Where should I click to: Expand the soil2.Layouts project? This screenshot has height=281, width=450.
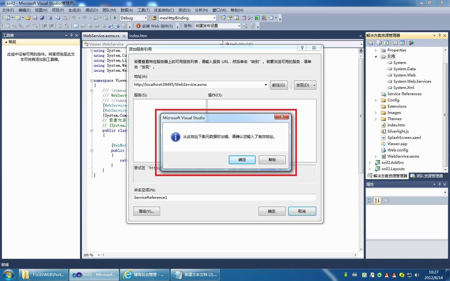pos(370,169)
